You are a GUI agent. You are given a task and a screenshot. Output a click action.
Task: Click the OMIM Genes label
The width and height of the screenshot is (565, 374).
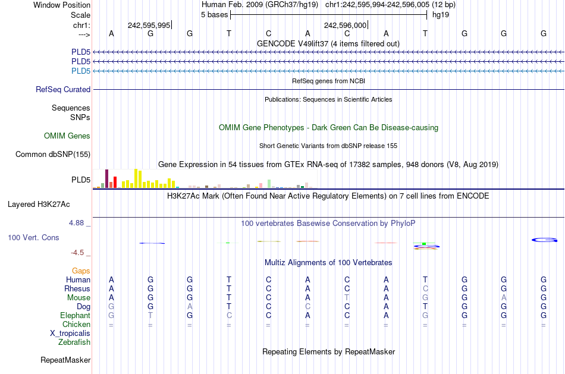point(67,136)
